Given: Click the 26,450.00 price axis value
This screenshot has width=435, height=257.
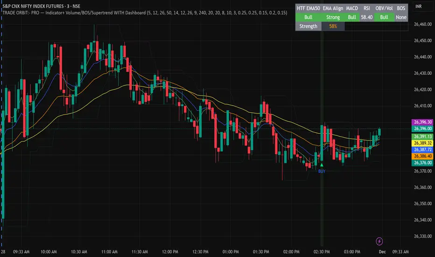Looking at the screenshot, I should tap(423, 41).
